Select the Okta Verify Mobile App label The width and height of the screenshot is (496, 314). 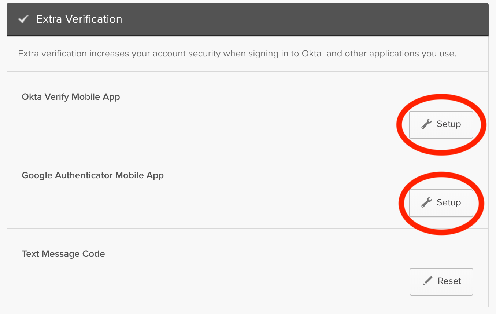pyautogui.click(x=71, y=97)
